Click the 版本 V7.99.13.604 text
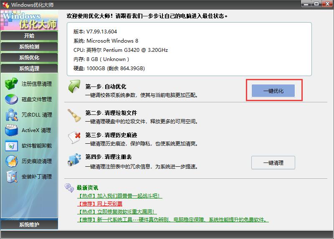This screenshot has height=239, width=334. 95,32
